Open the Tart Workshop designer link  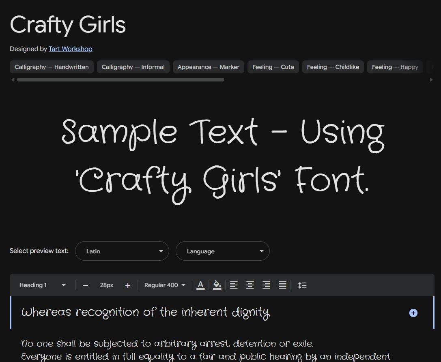[70, 49]
